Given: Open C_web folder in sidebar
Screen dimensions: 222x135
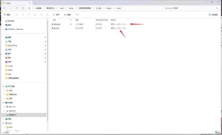Looking at the screenshot, I should (x=9, y=66).
